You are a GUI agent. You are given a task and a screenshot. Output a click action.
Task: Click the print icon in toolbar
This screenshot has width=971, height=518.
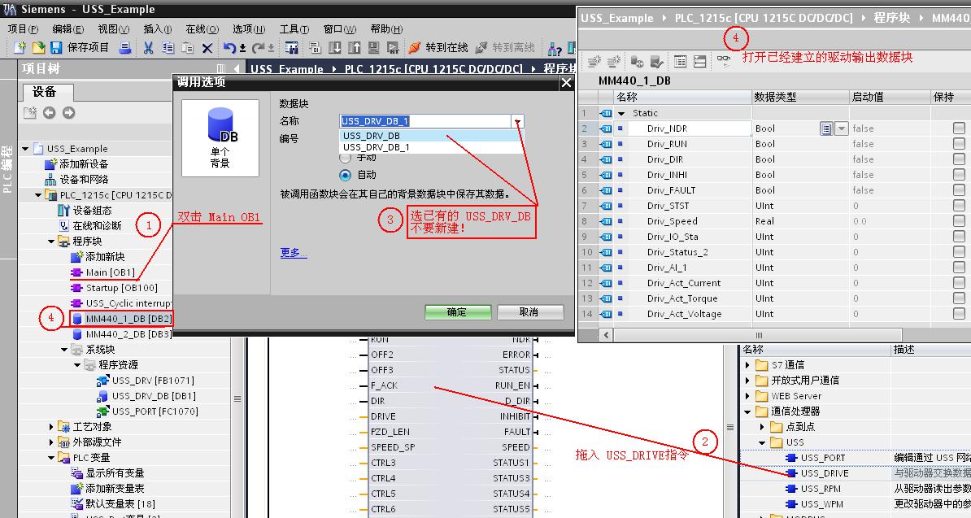[125, 48]
